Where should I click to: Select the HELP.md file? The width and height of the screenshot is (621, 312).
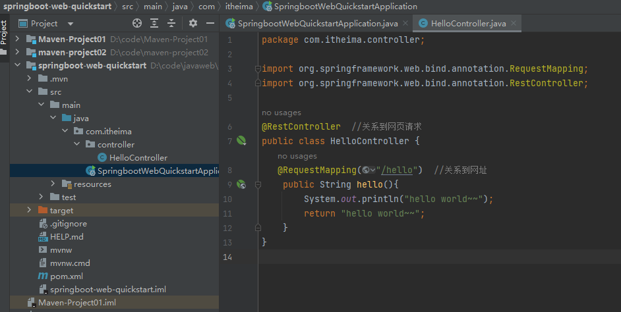click(x=67, y=237)
